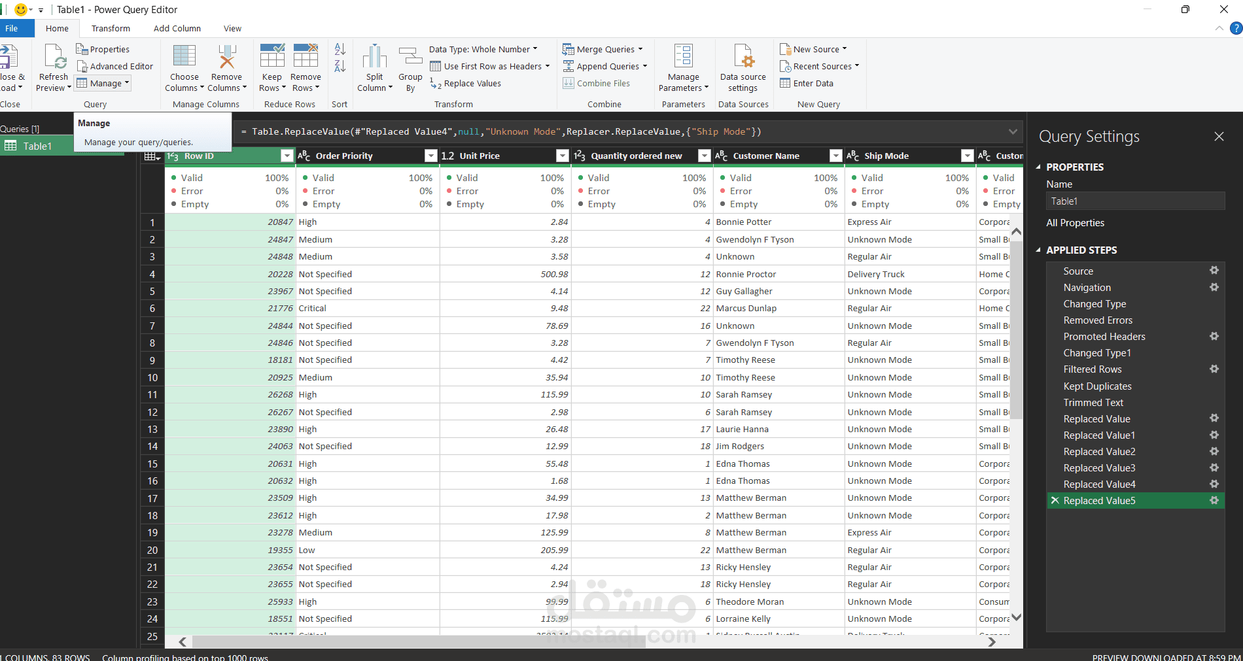Click the vertical scrollbar down arrow

pos(1016,617)
